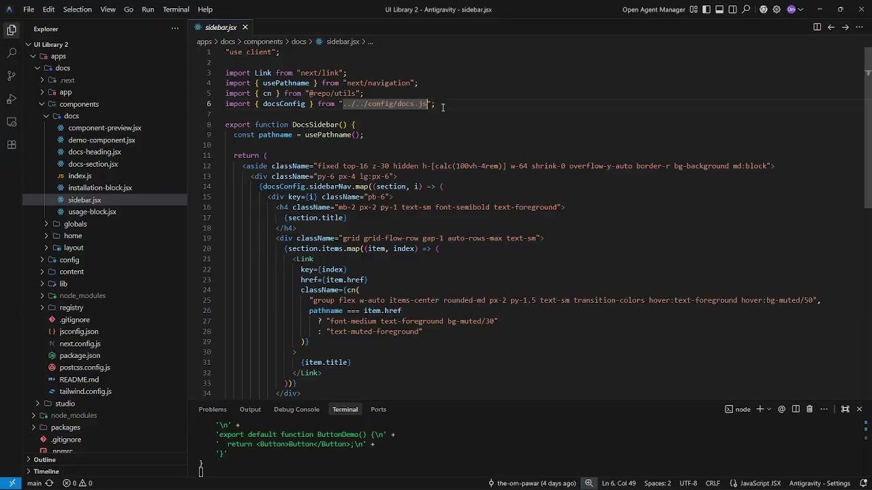Screen dimensions: 872x490
Task: Switch to the Output panel tab
Action: (250, 409)
